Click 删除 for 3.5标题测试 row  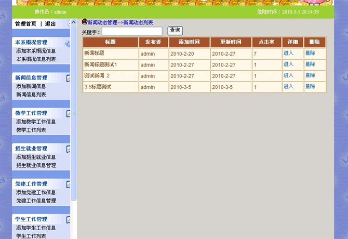click(x=310, y=86)
